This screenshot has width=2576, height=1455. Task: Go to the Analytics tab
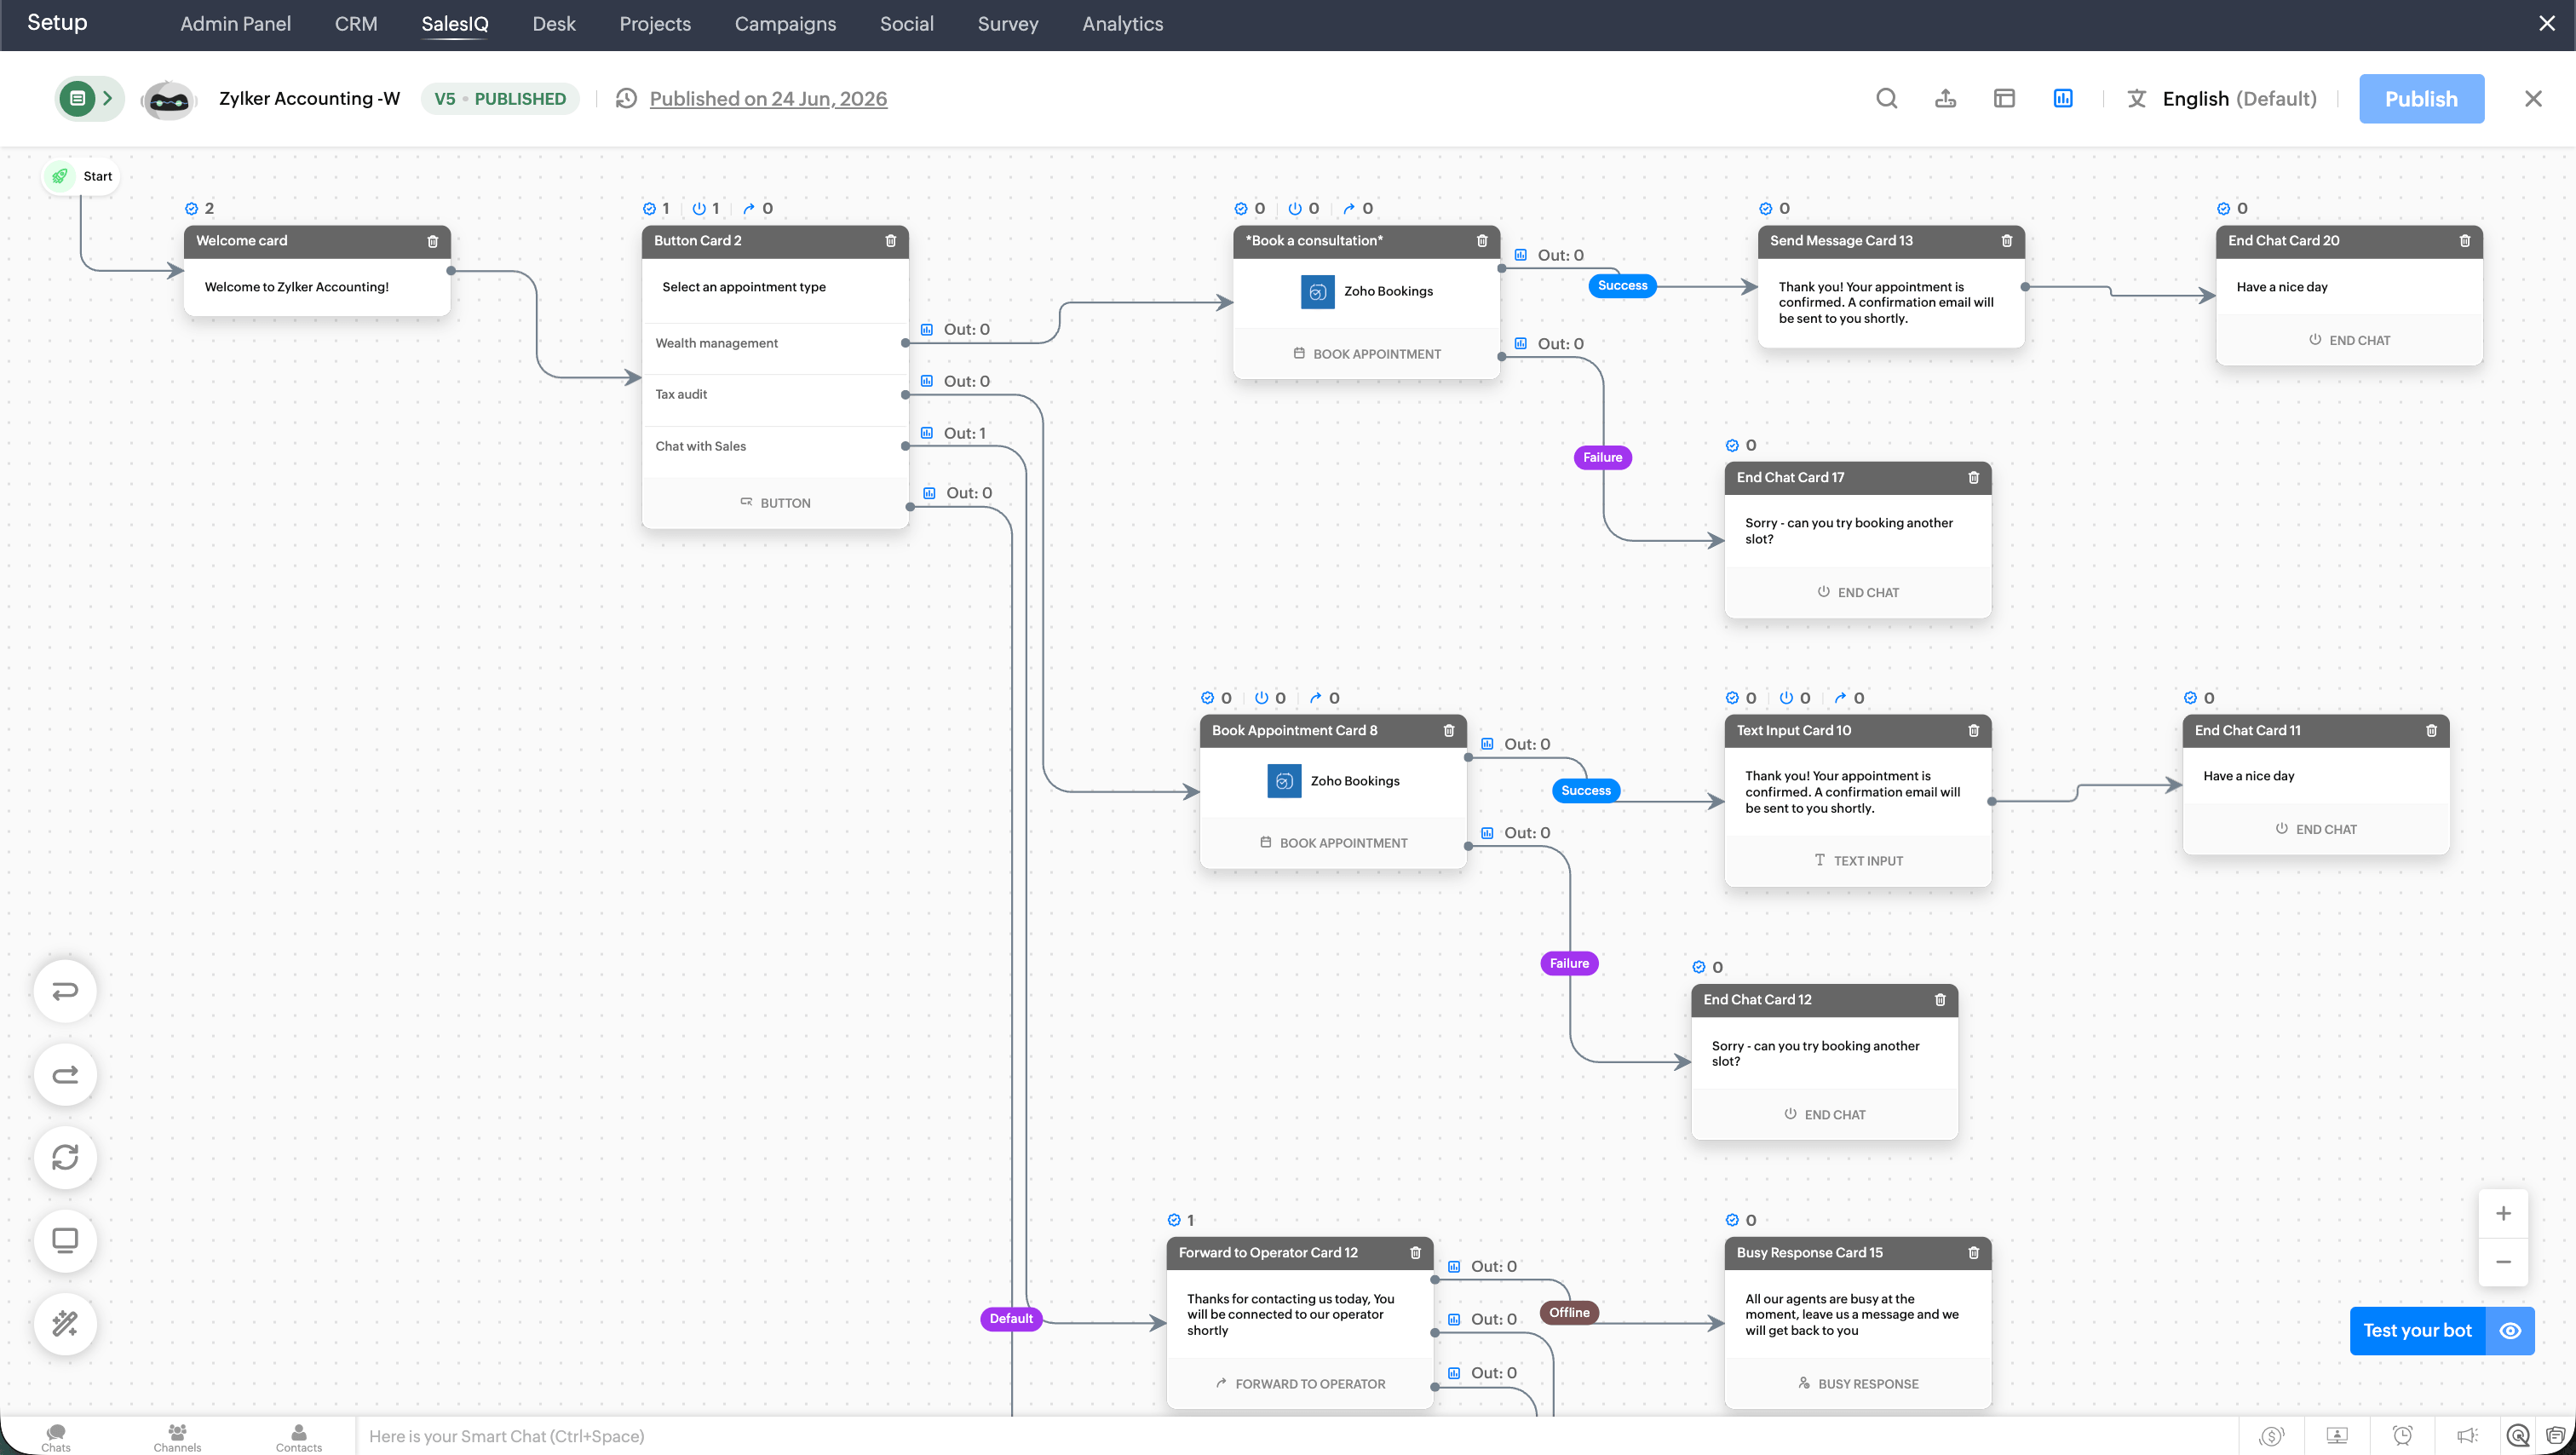1122,24
